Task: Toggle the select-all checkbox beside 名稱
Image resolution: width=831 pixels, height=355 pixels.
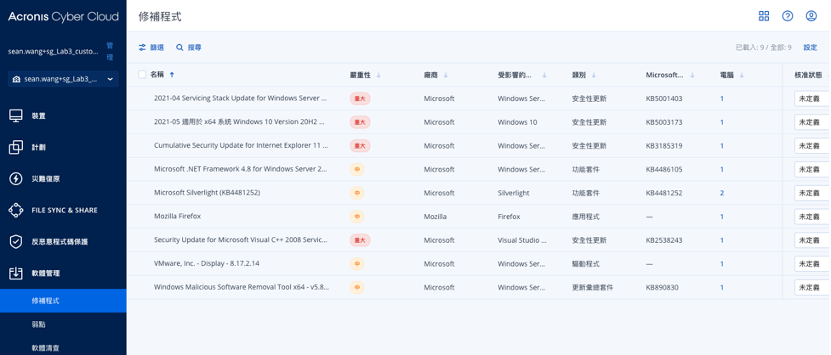Action: [x=142, y=75]
